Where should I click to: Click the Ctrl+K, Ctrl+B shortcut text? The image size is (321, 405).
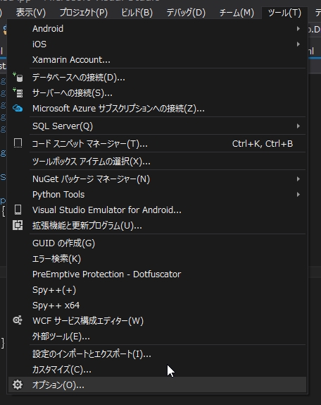[x=263, y=144]
